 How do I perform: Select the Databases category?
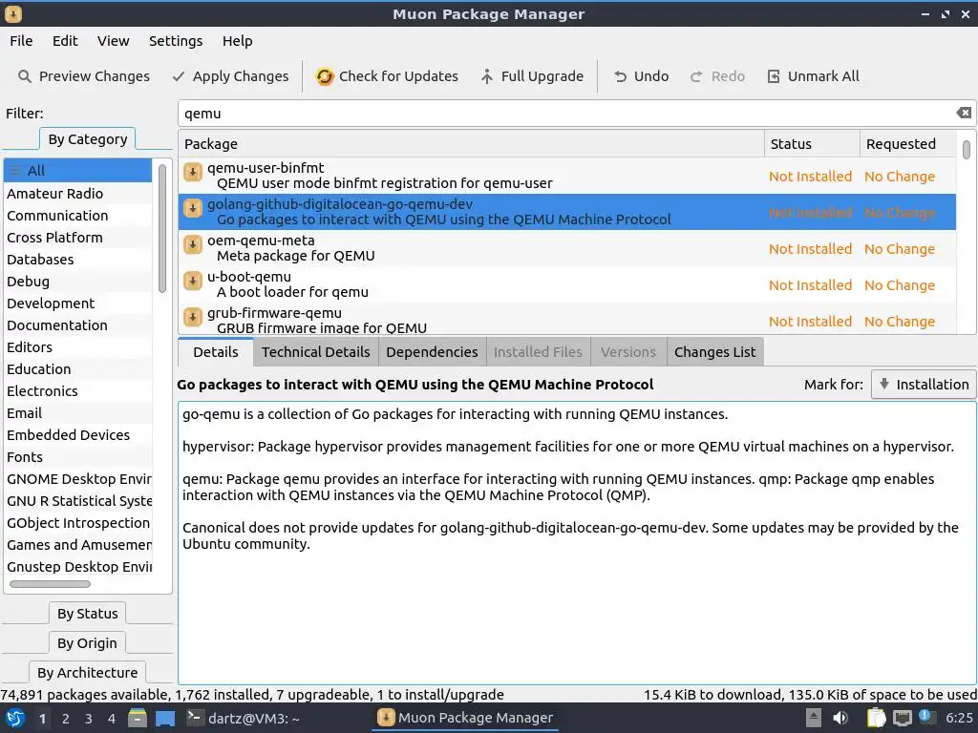(x=78, y=260)
